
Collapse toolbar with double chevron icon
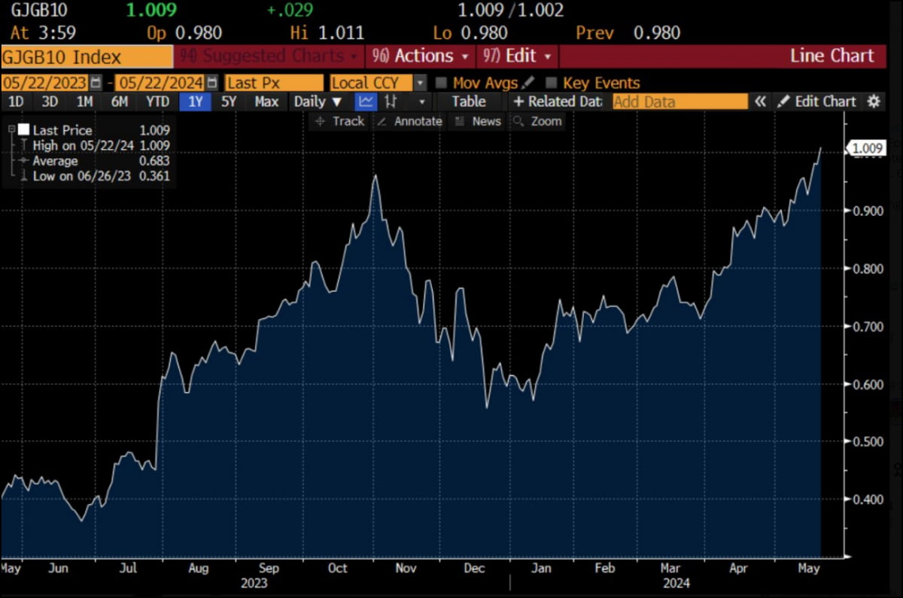click(x=761, y=102)
